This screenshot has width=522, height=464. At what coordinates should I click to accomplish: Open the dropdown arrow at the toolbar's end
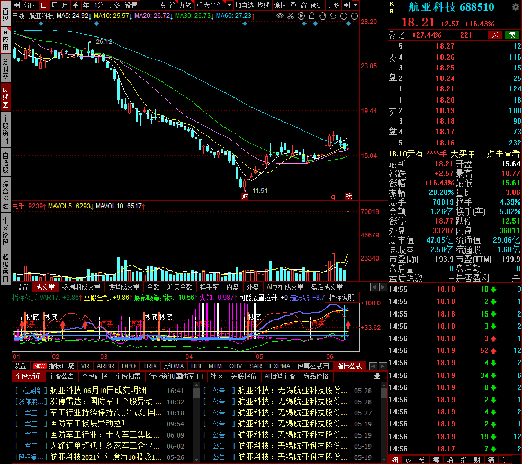(356, 5)
